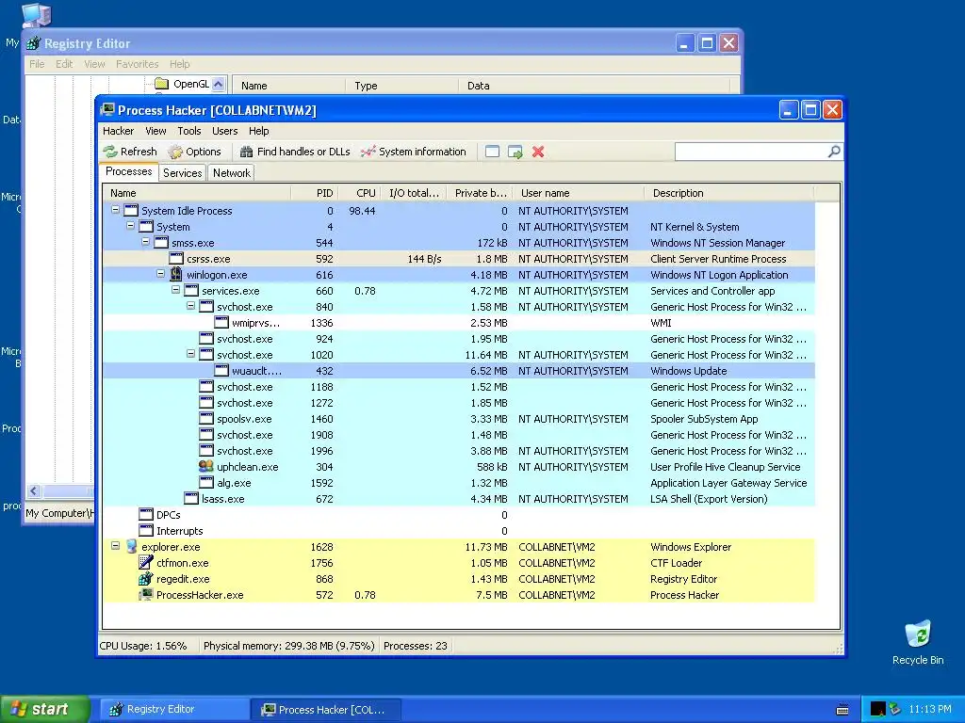Click the ctfmon.exe pen icon
The width and height of the screenshot is (965, 723).
[x=146, y=563]
